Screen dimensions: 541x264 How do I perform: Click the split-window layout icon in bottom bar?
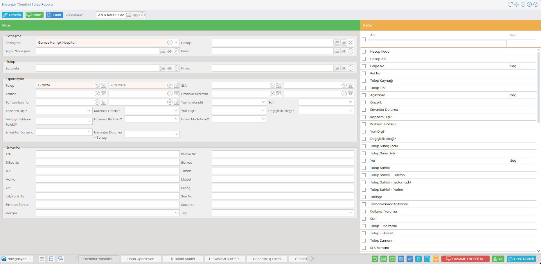point(51,259)
